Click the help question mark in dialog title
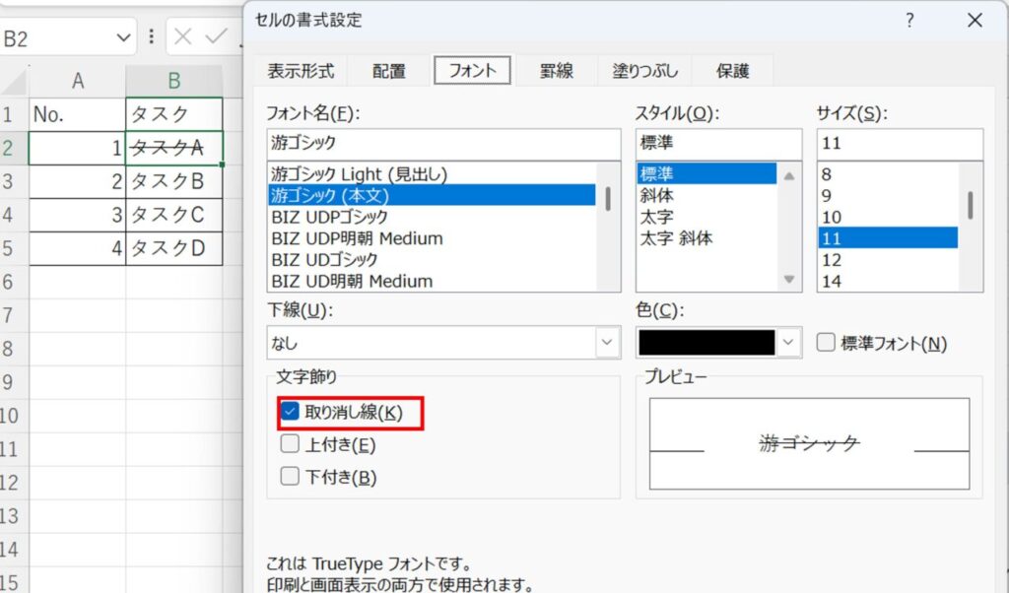 pos(909,21)
